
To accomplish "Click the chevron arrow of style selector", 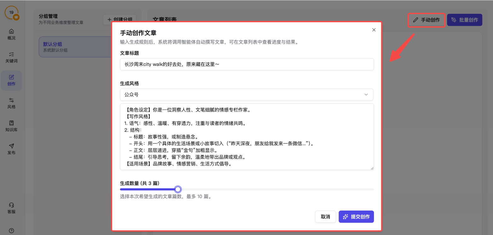I will [366, 94].
